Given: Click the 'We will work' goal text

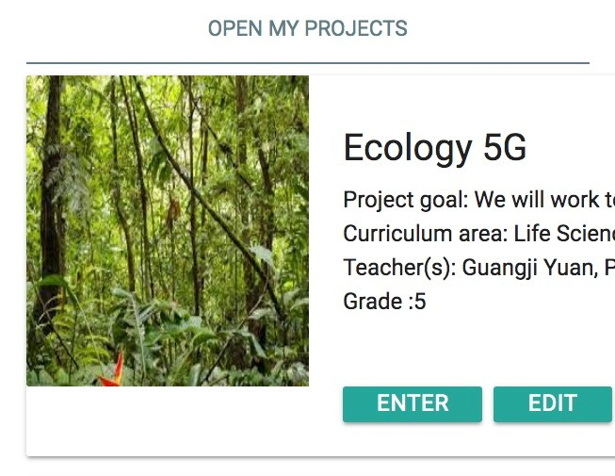Looking at the screenshot, I should tap(537, 200).
